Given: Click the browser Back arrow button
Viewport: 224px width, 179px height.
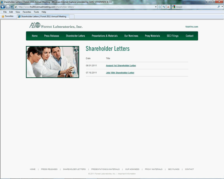Looking at the screenshot, I should (x=3, y=7).
